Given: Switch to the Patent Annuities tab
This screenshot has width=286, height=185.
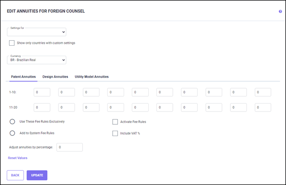Looking at the screenshot, I should [23, 77].
